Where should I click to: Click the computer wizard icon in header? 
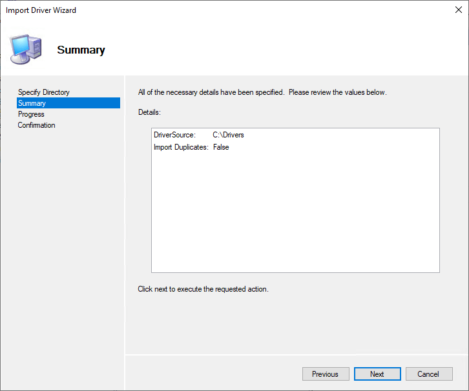coord(26,48)
